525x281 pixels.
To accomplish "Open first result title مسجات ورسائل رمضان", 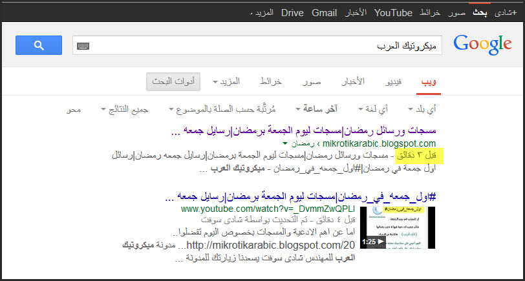I will [303, 130].
